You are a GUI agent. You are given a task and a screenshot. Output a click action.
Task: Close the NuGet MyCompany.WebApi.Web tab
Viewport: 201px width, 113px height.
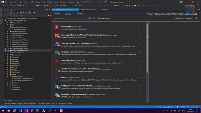[x=78, y=10]
